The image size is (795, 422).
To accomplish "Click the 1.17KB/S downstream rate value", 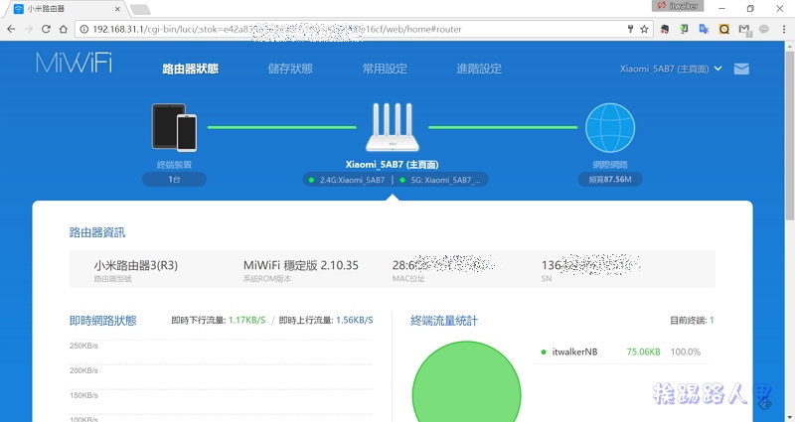I will click(246, 320).
